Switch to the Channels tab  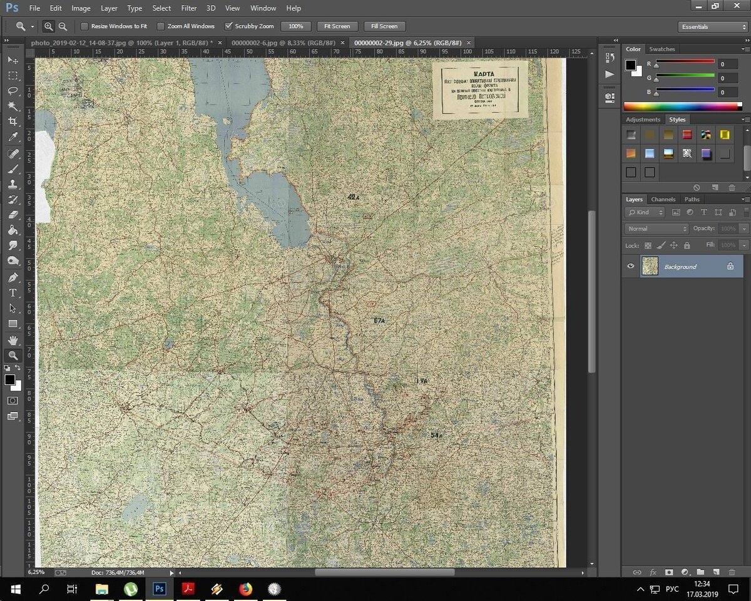coord(663,199)
